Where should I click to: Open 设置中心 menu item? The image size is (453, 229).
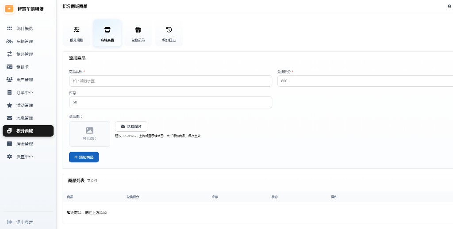28,156
